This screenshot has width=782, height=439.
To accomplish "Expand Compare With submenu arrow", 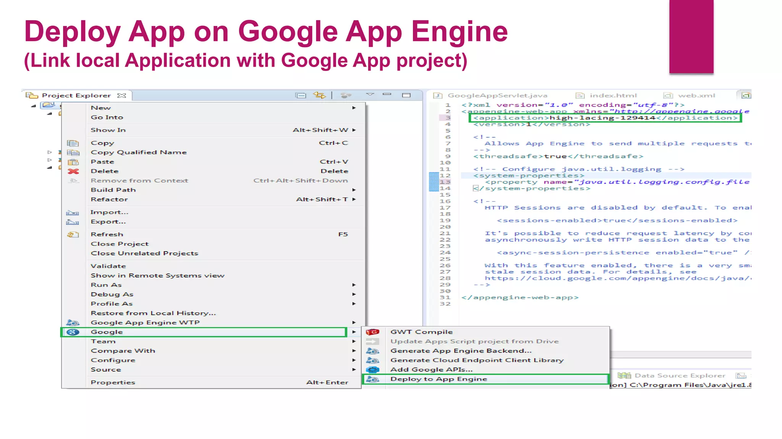I will click(354, 351).
